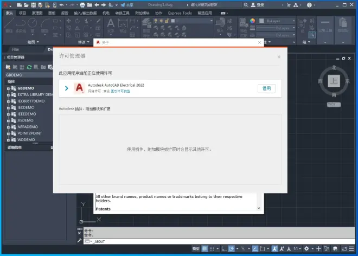Click the Help question mark icon
358x256 pixels.
[x=309, y=5]
